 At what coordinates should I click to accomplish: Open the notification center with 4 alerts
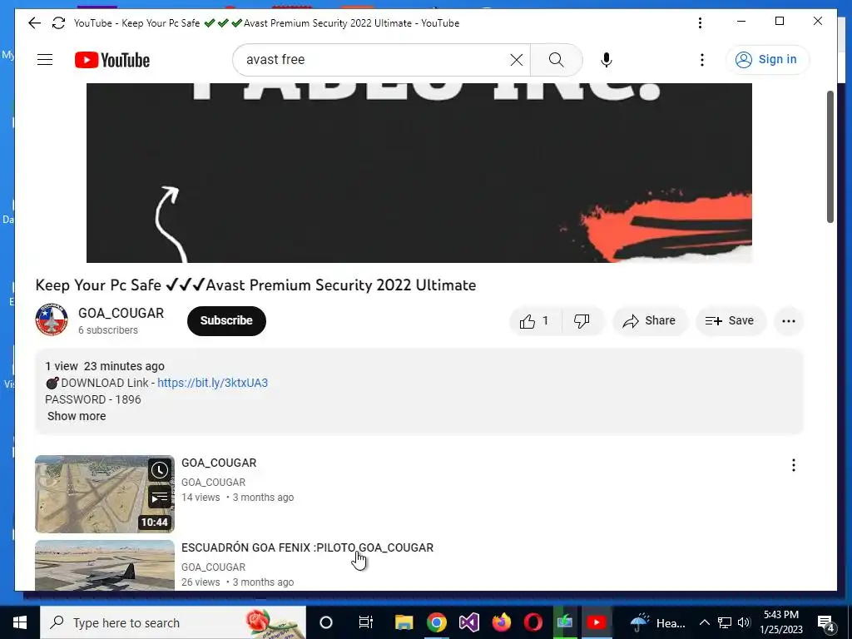(x=826, y=623)
